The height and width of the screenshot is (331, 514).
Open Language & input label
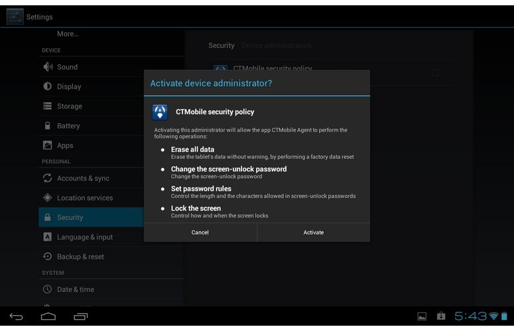(x=85, y=237)
